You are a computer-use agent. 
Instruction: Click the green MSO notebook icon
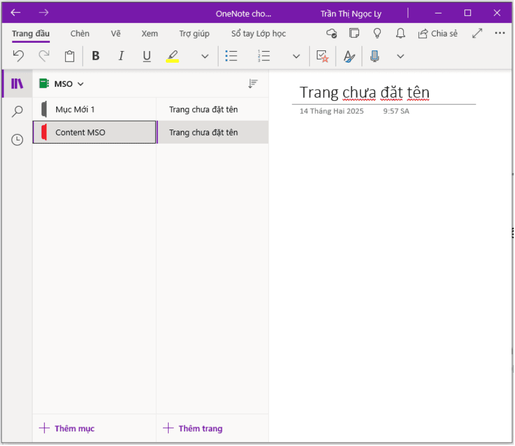[44, 84]
